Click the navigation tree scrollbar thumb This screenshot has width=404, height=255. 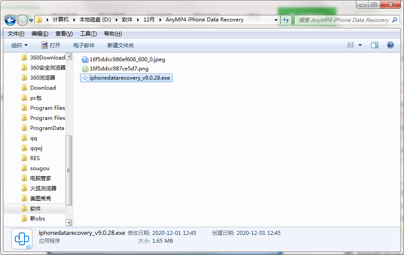[69, 171]
